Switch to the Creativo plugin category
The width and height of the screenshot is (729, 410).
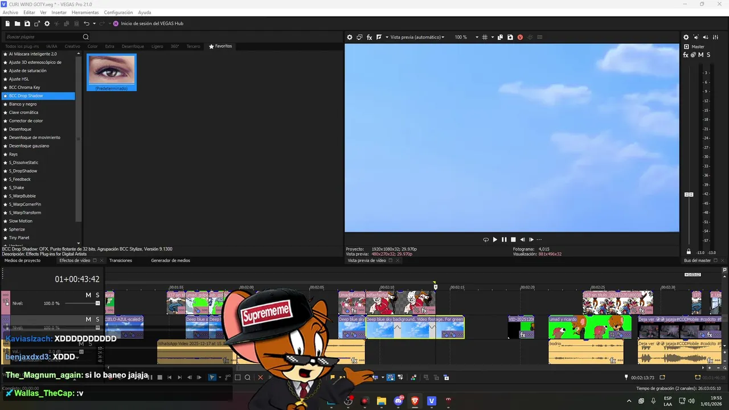(72, 46)
